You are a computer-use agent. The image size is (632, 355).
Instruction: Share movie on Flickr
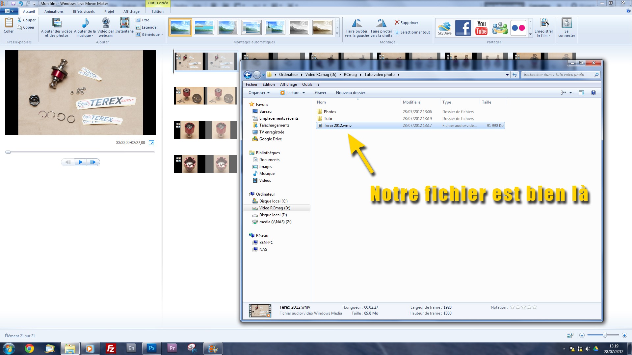point(518,28)
